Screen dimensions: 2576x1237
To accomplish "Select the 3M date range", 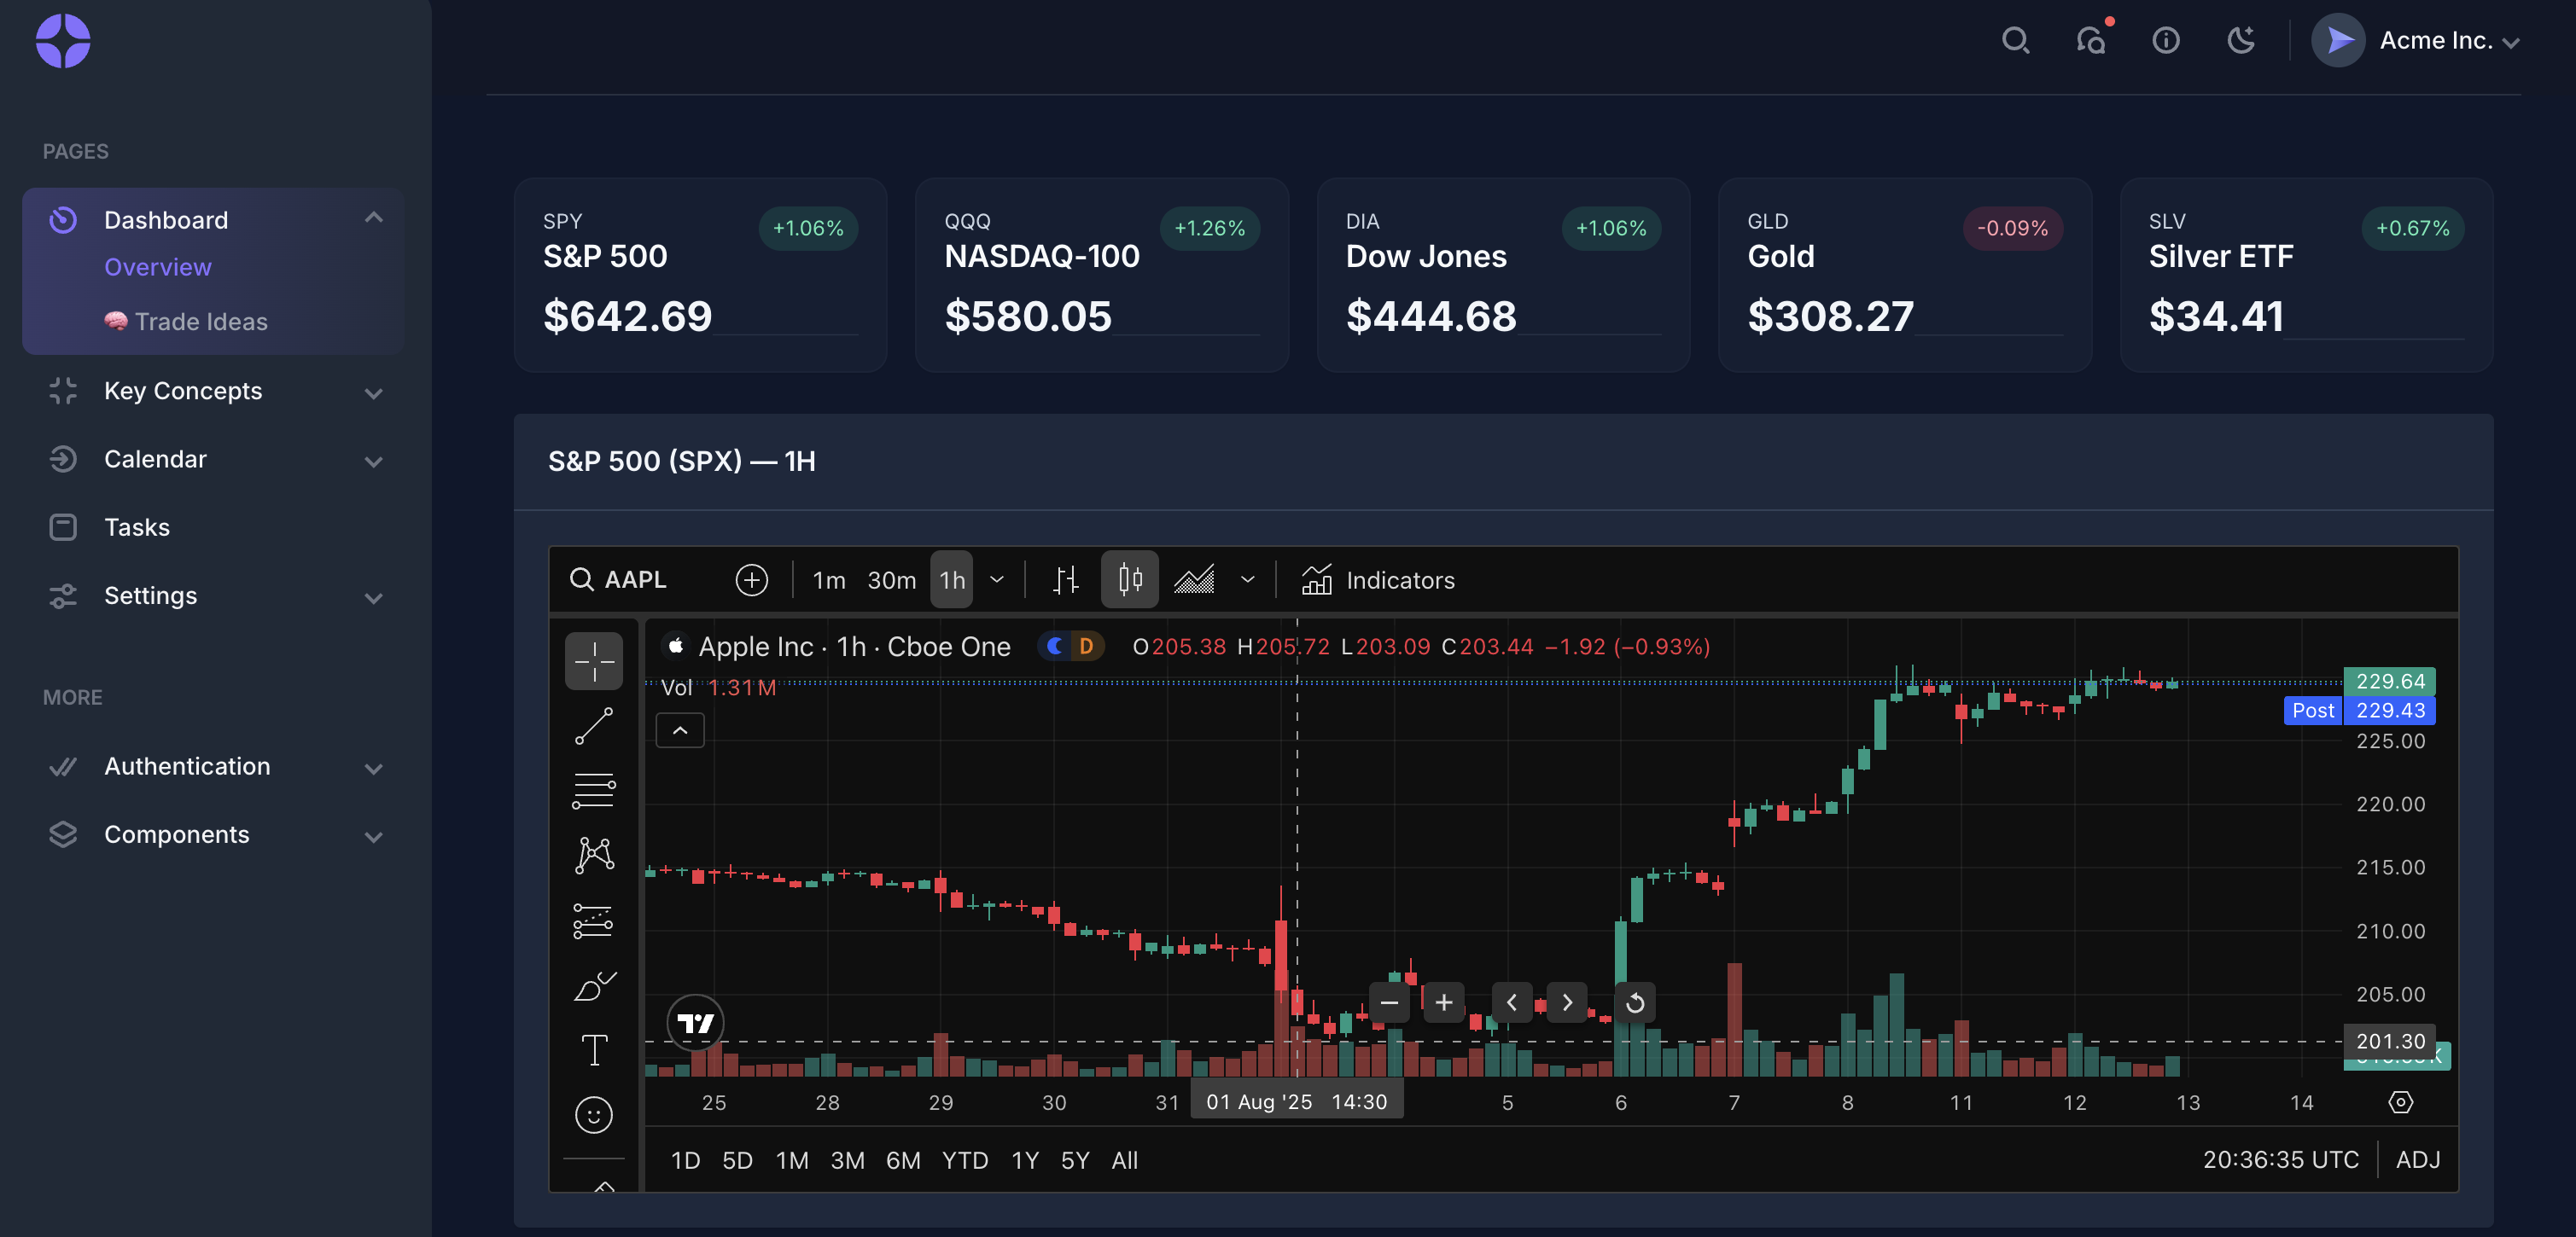I will click(x=847, y=1160).
